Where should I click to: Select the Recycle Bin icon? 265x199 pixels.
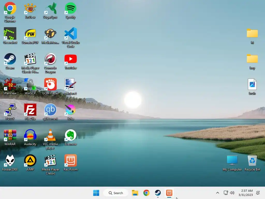(x=252, y=163)
